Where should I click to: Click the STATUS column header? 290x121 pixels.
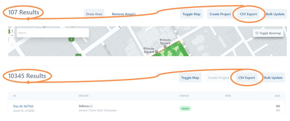[184, 96]
